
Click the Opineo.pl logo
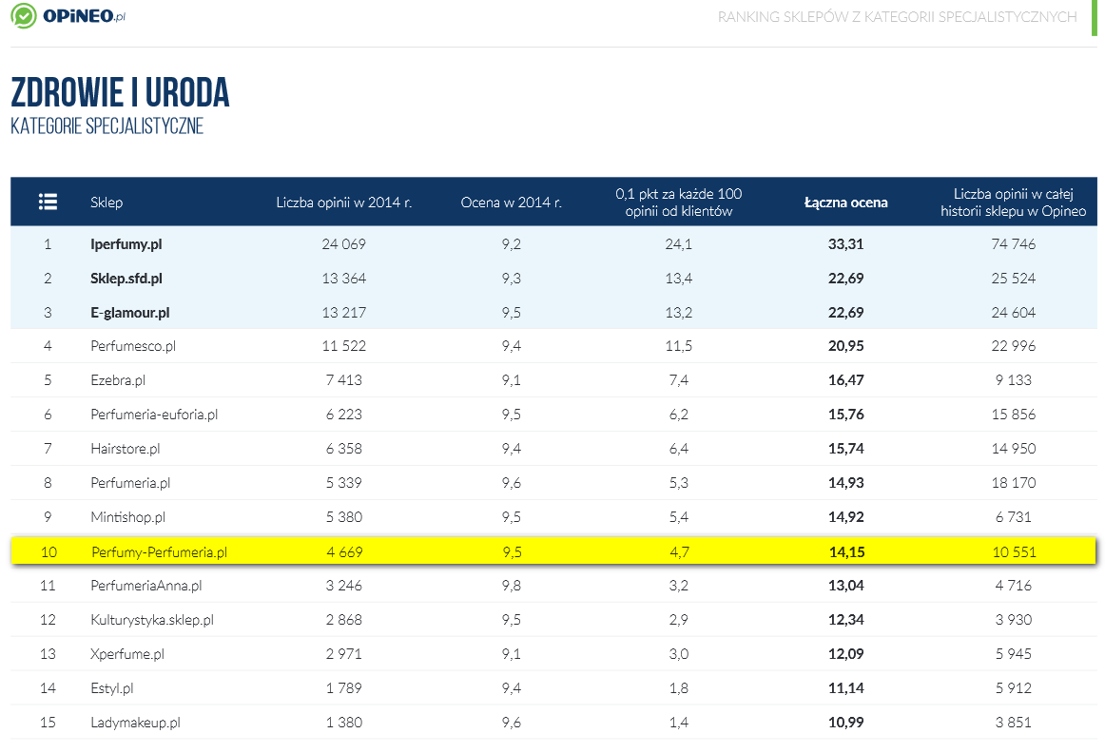coord(68,16)
